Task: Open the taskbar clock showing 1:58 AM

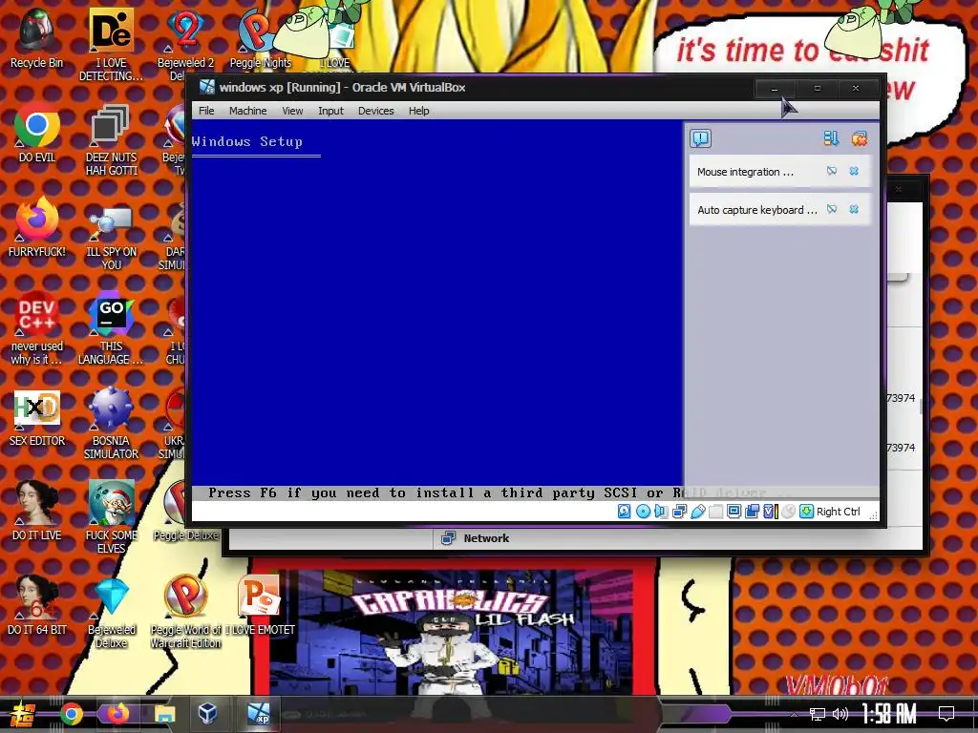Action: pos(889,714)
